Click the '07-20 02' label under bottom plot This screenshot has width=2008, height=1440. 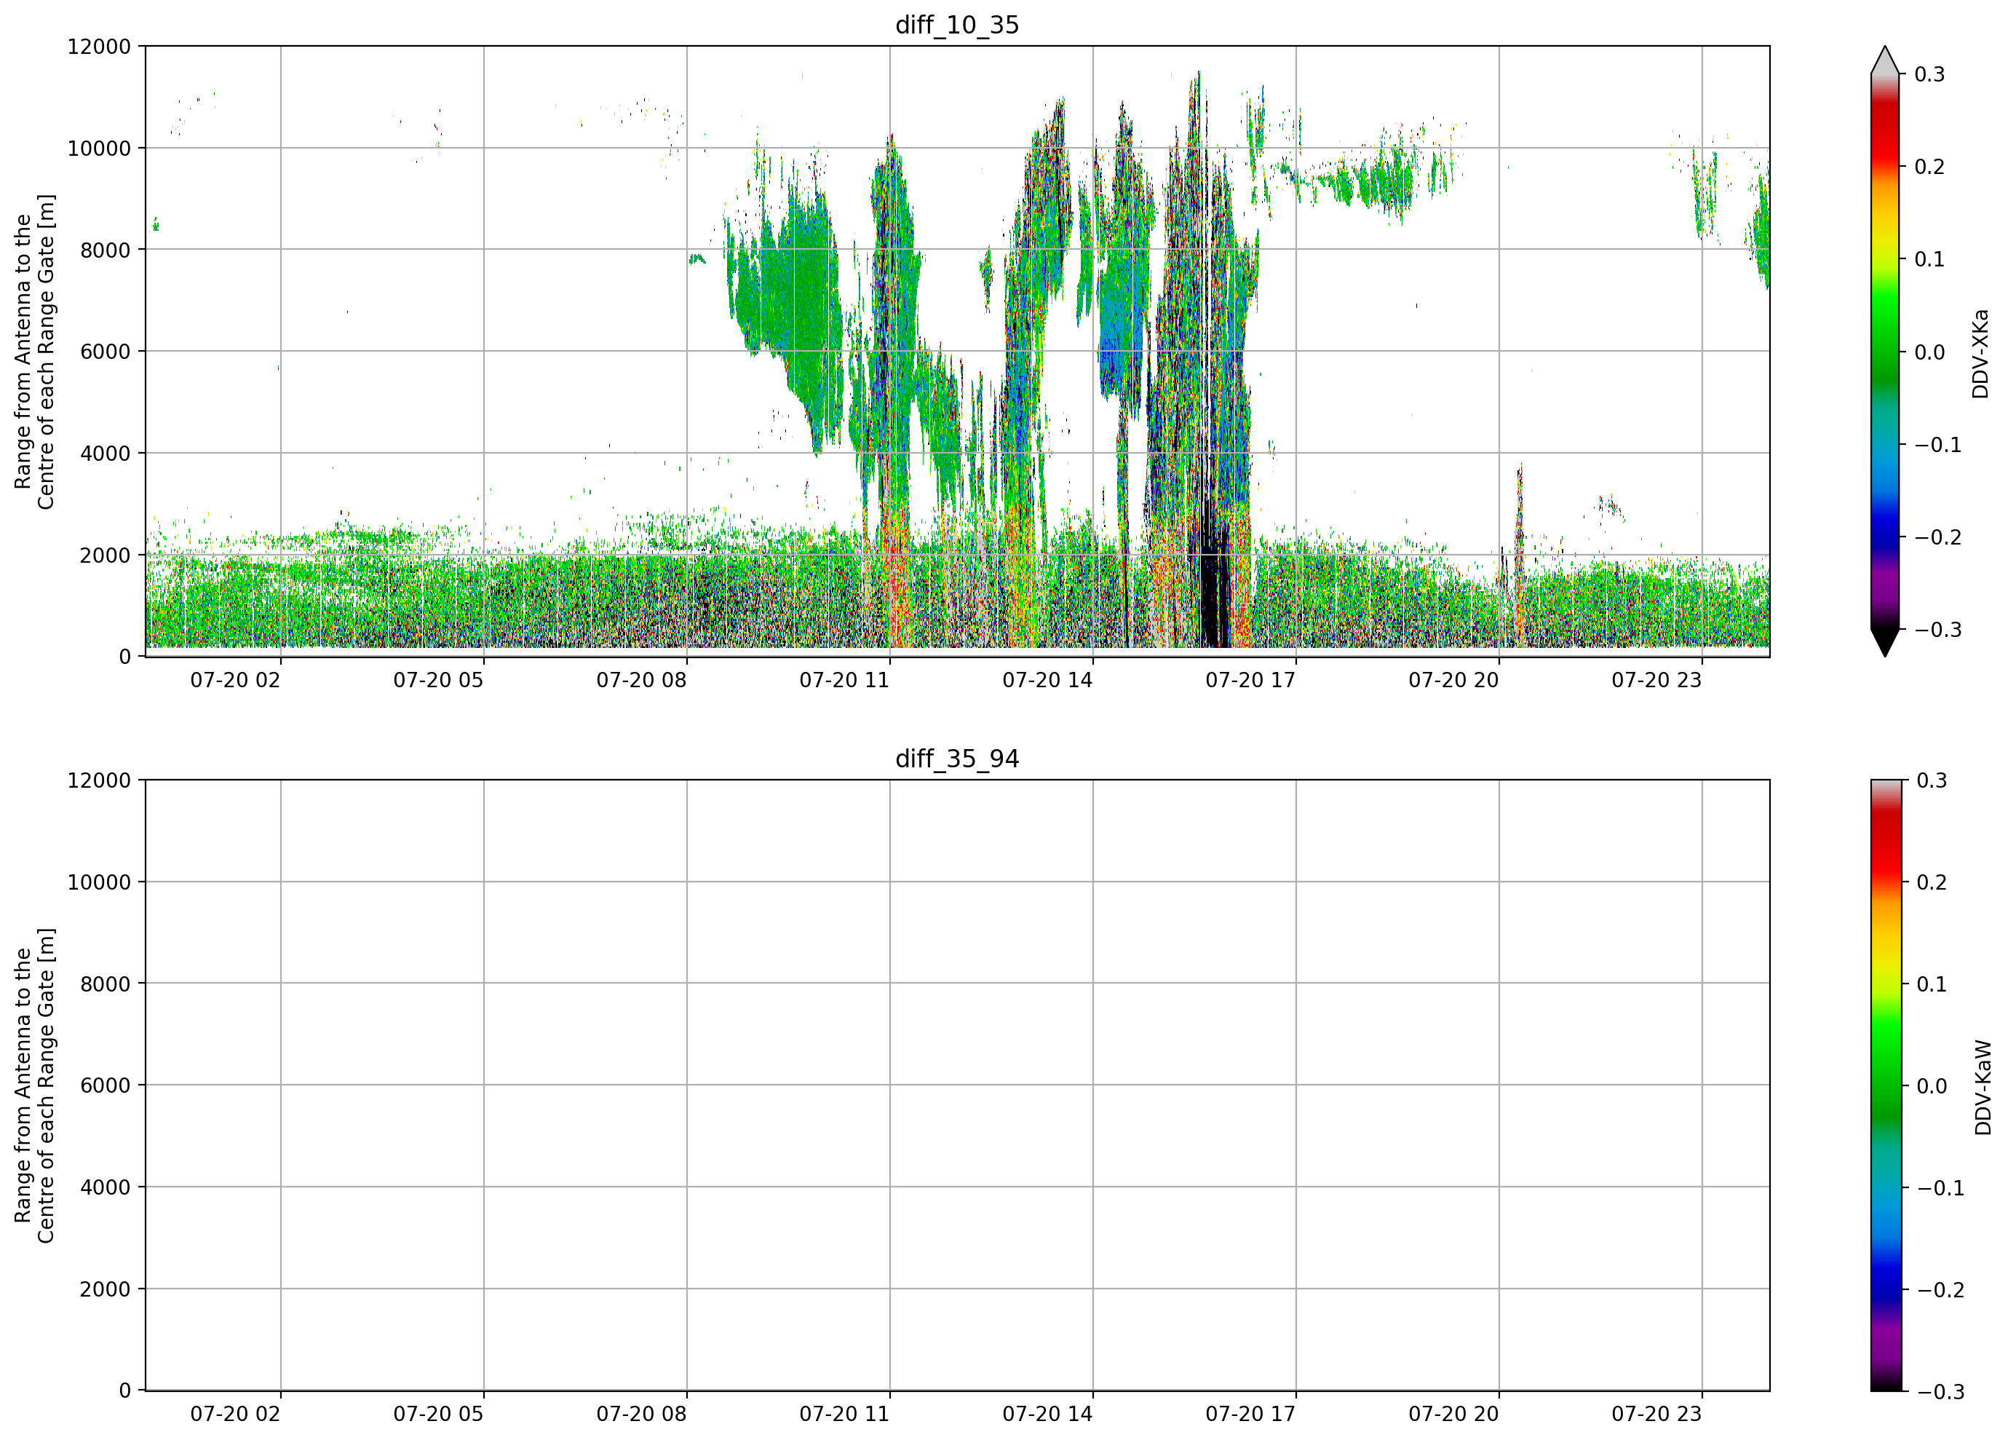pyautogui.click(x=236, y=1415)
